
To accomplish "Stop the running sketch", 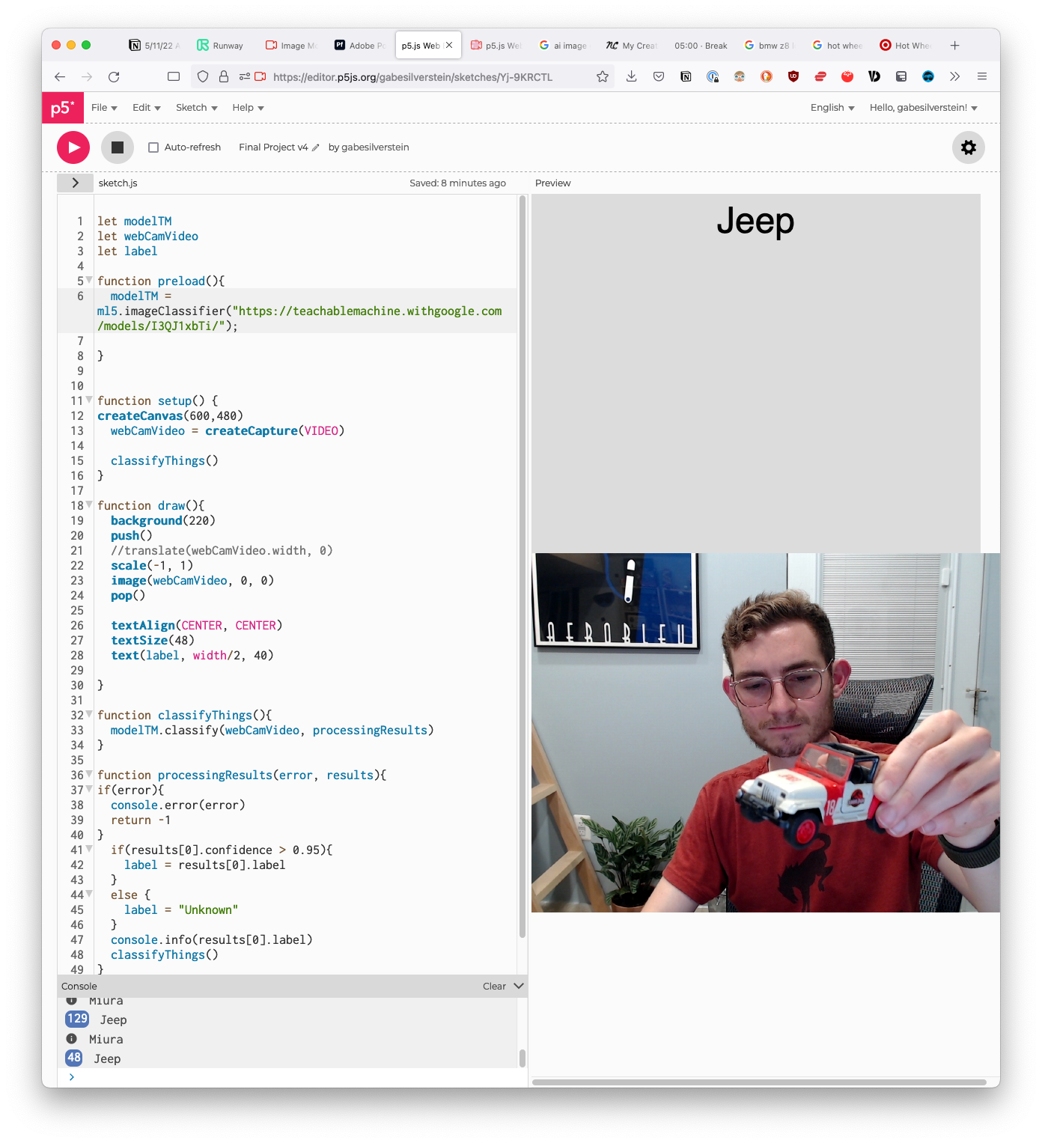I will (118, 147).
